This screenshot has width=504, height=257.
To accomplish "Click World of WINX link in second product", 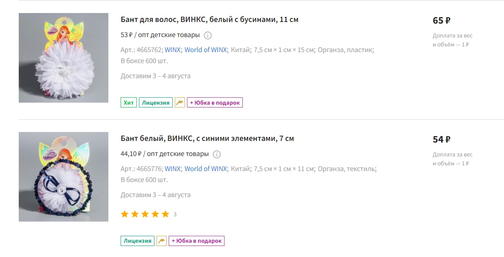I will click(x=206, y=169).
